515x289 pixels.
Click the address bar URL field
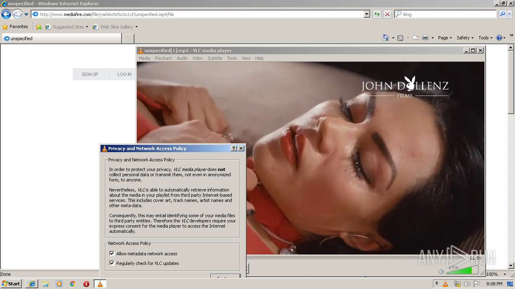tap(197, 14)
